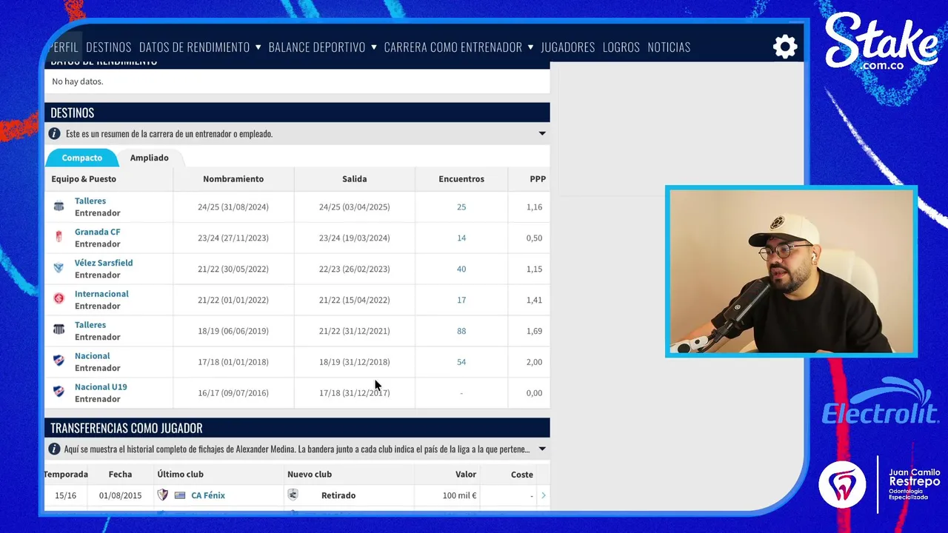Viewport: 948px width, 533px height.
Task: Open the Nacional U19 link
Action: click(101, 387)
